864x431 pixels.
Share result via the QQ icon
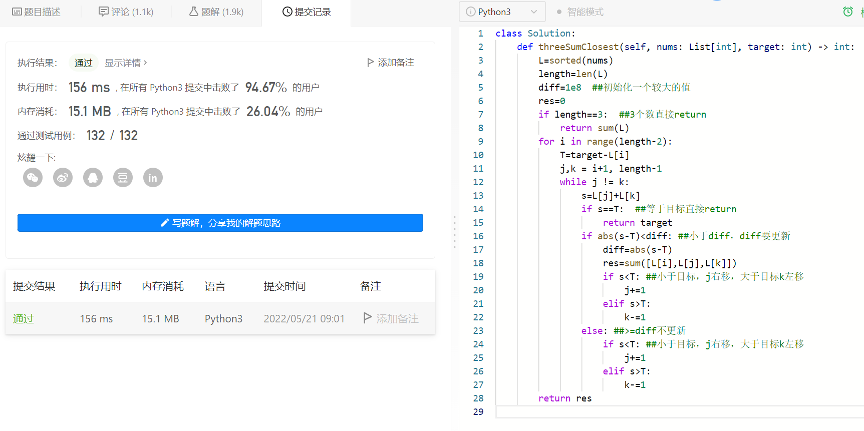[93, 178]
